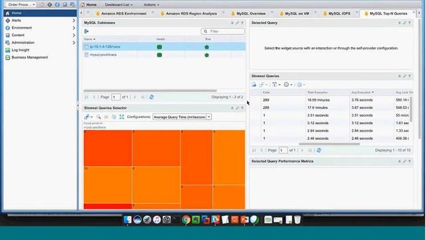Open Trash in the dock

tap(298, 219)
